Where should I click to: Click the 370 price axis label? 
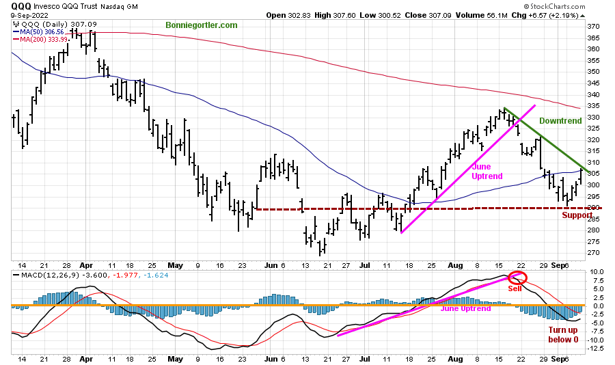click(x=594, y=27)
